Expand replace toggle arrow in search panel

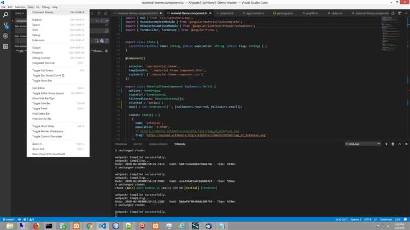coord(13,21)
